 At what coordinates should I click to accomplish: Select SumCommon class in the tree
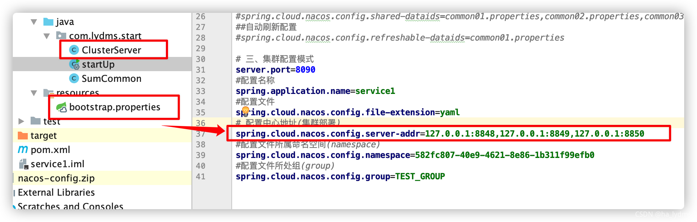111,79
